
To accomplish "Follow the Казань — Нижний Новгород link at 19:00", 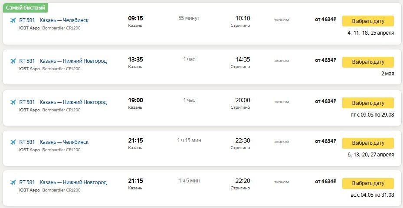I will (x=73, y=102).
